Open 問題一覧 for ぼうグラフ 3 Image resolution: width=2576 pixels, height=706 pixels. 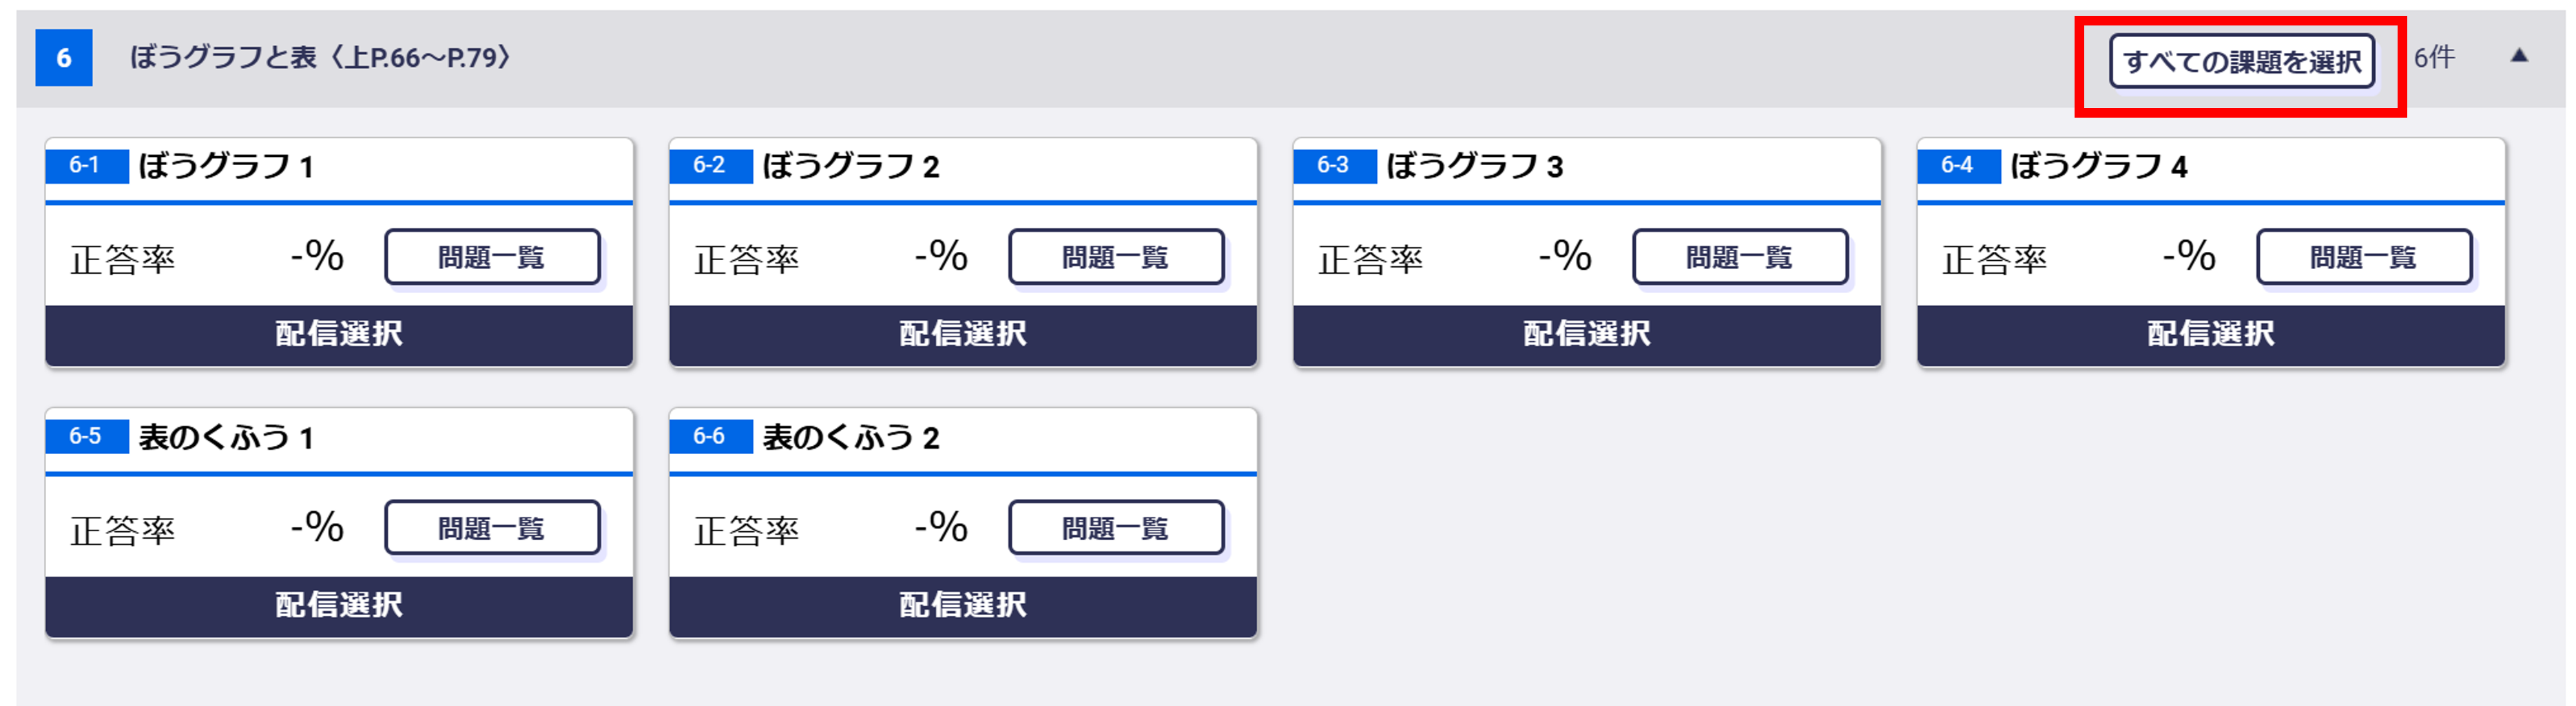pos(1740,257)
